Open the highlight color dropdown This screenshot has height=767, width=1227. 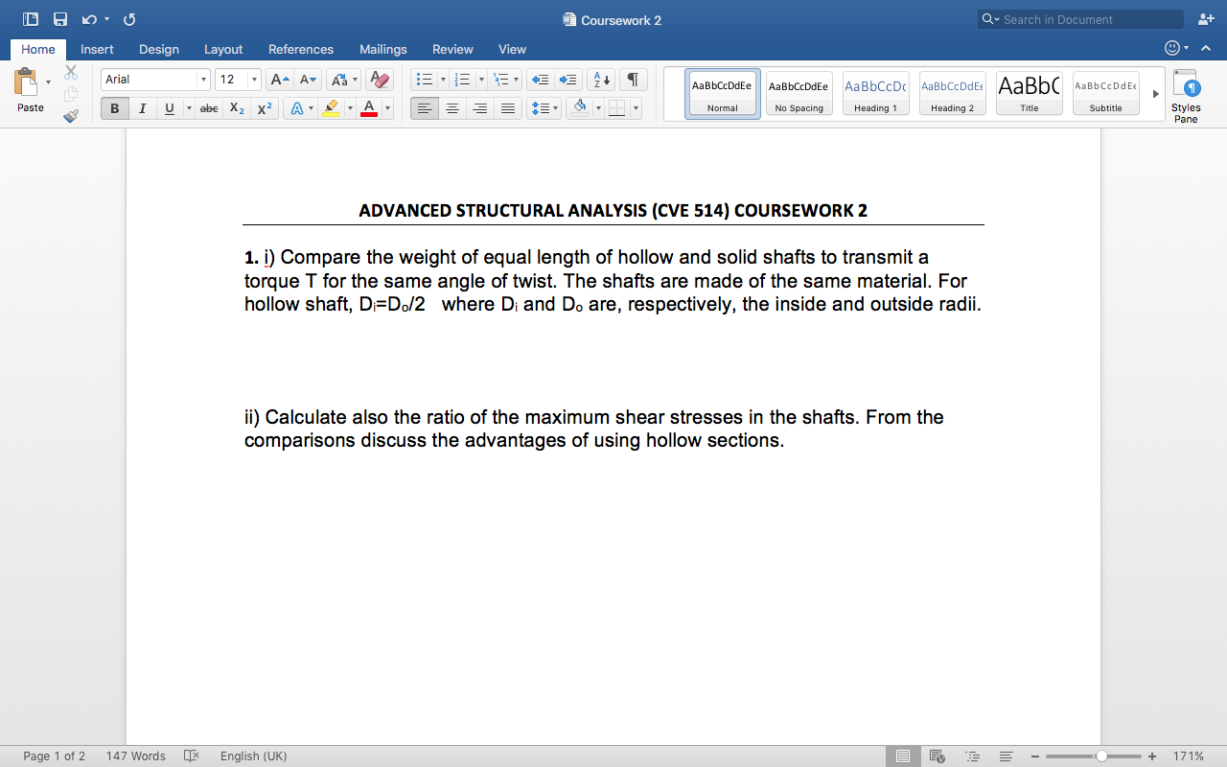(350, 108)
